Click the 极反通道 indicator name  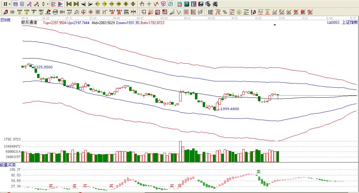tap(29, 23)
